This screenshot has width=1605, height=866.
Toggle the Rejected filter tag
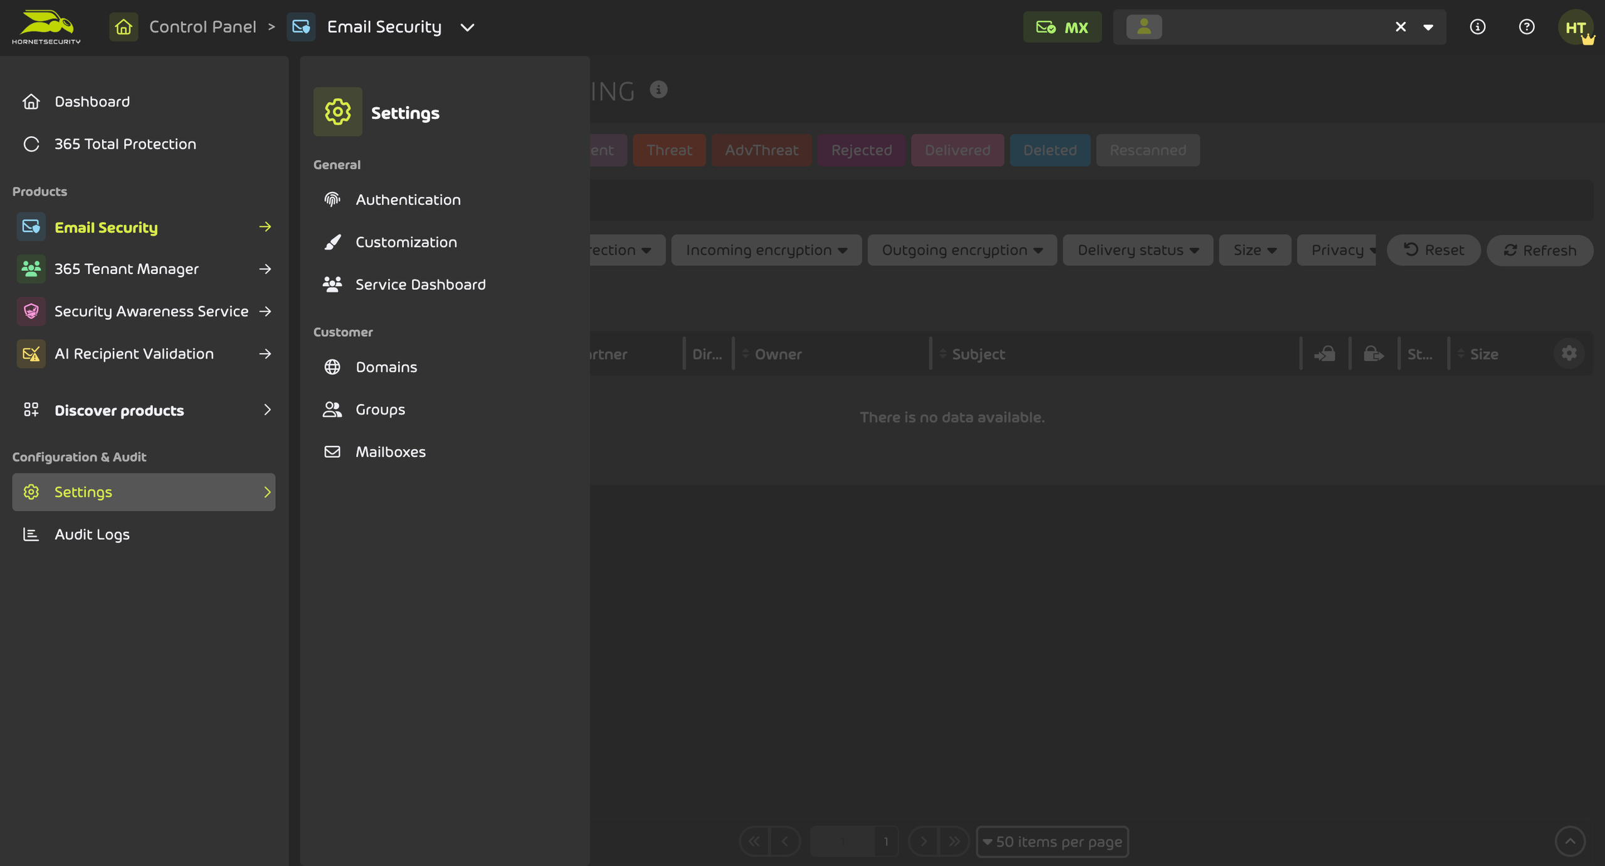point(861,150)
